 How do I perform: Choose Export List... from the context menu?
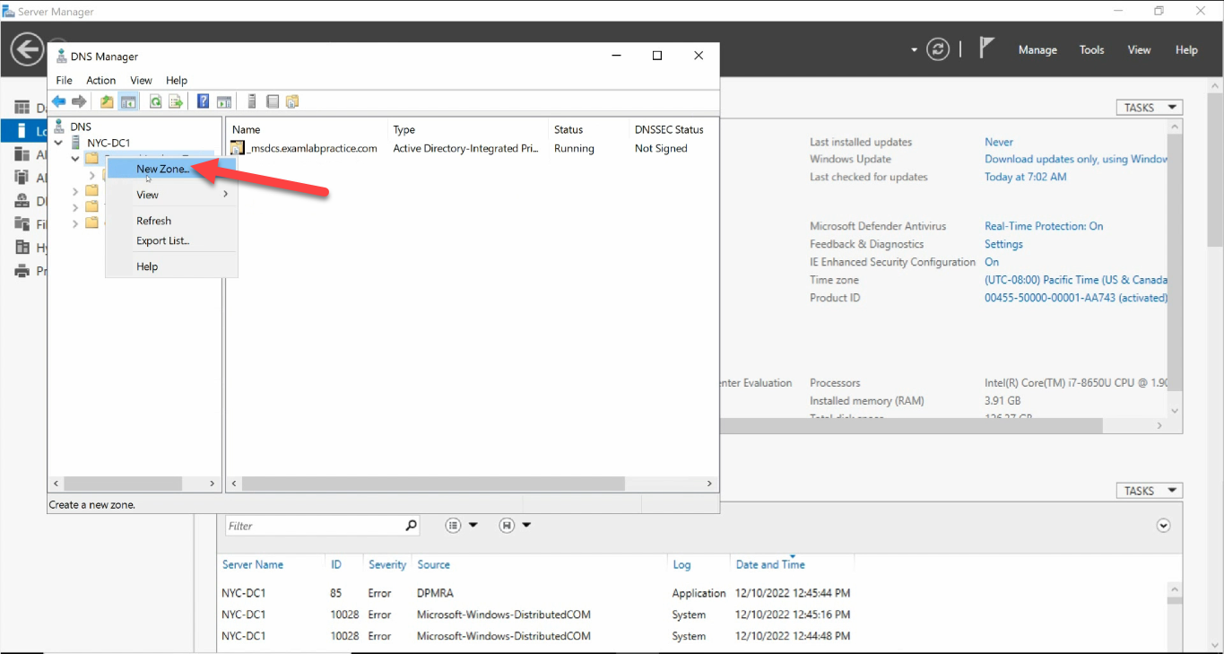[171, 240]
